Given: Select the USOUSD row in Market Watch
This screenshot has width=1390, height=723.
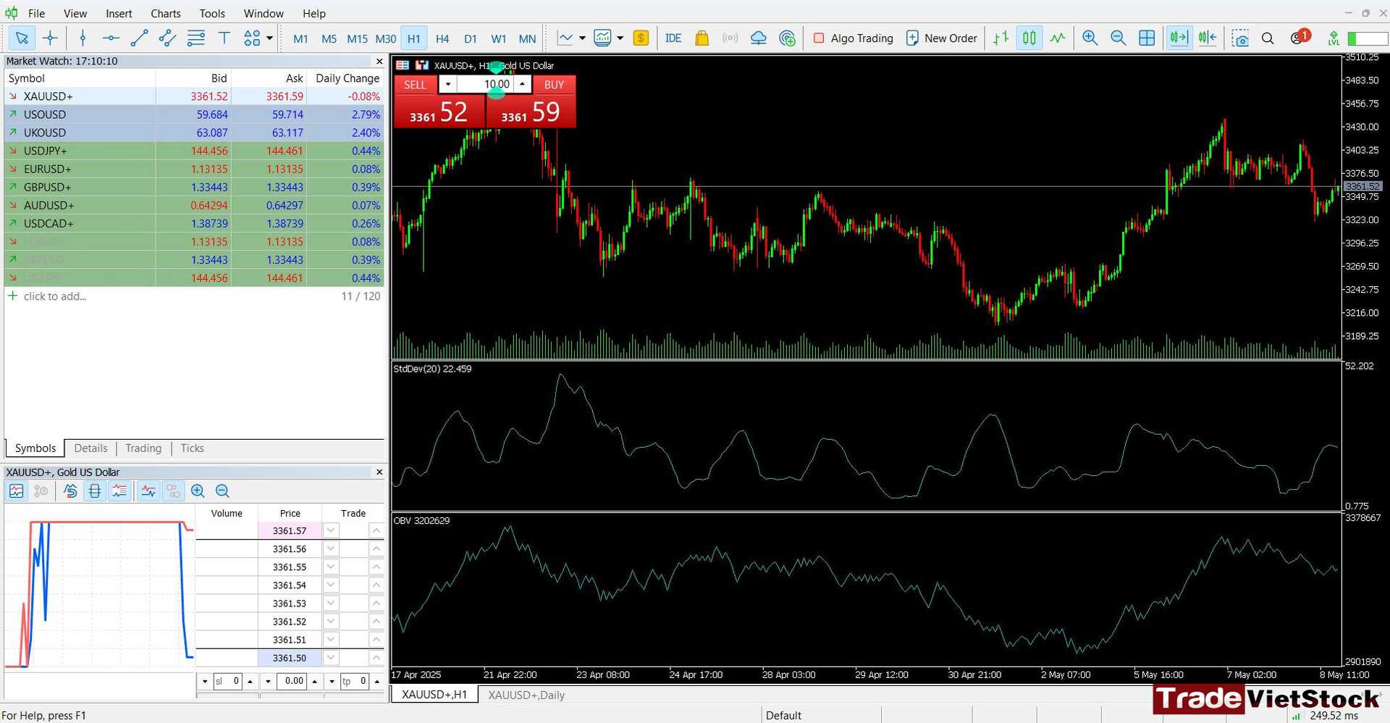Looking at the screenshot, I should tap(194, 114).
